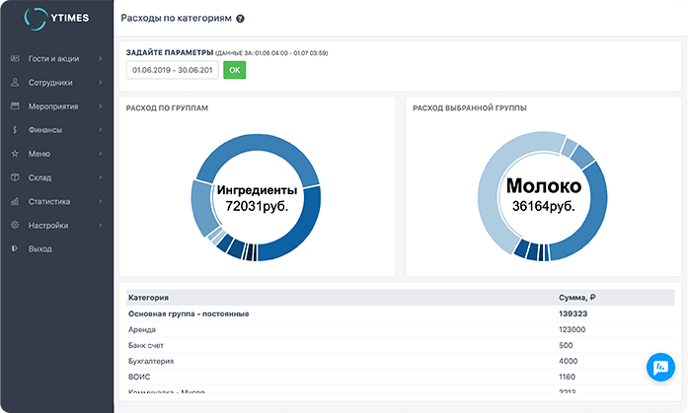Select Выход in the sidebar
Viewport: 688px width, 413px height.
(40, 248)
